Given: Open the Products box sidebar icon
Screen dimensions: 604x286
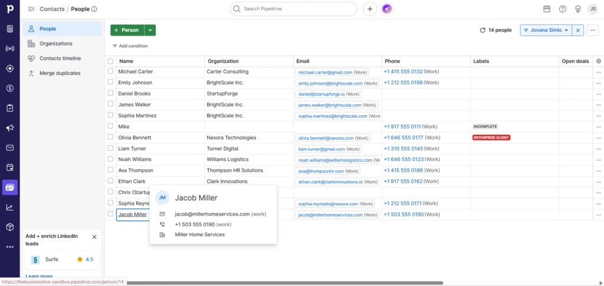Looking at the screenshot, I should click(10, 227).
